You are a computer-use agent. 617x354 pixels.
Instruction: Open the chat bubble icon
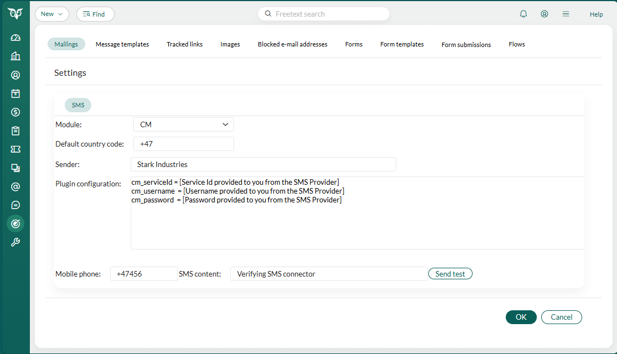pos(15,205)
